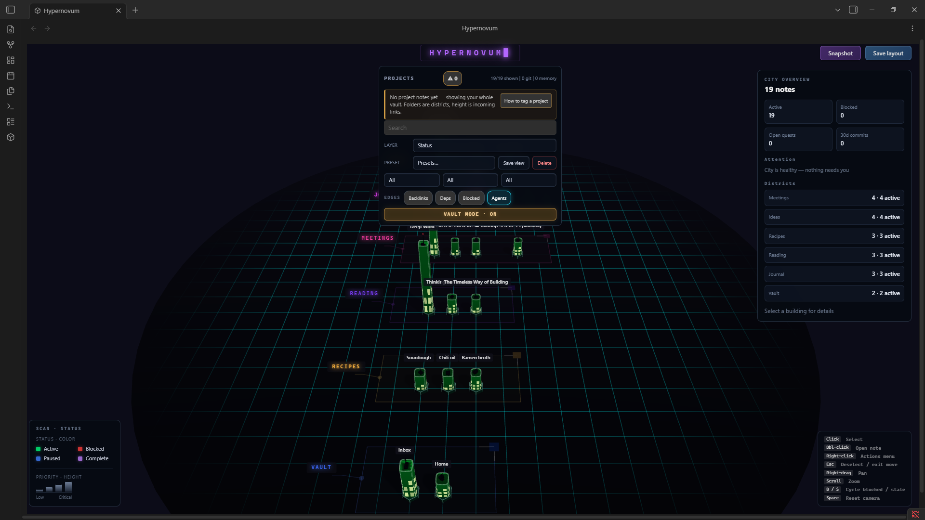
Task: Open the Layer dropdown showing Status
Action: (485, 145)
